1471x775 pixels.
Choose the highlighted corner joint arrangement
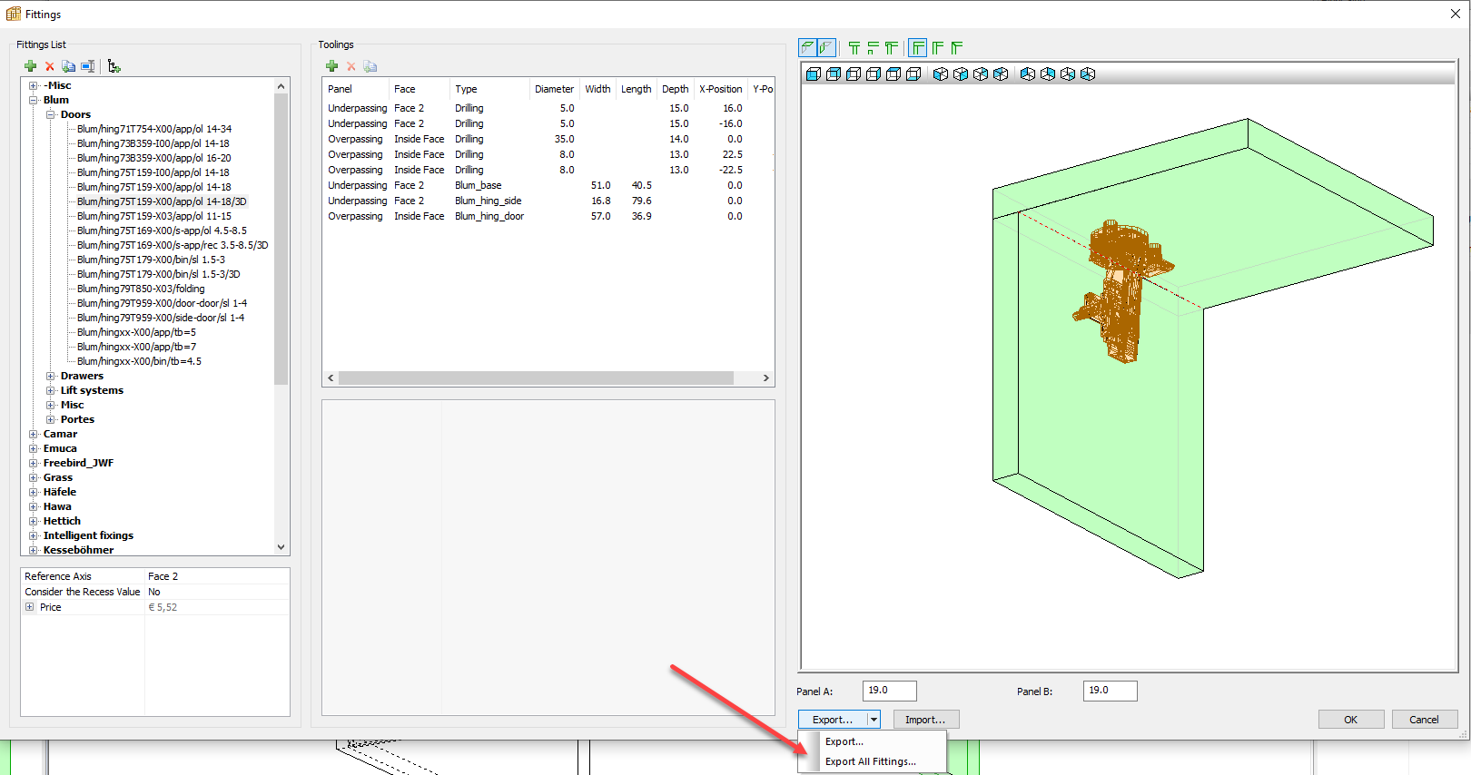click(918, 48)
